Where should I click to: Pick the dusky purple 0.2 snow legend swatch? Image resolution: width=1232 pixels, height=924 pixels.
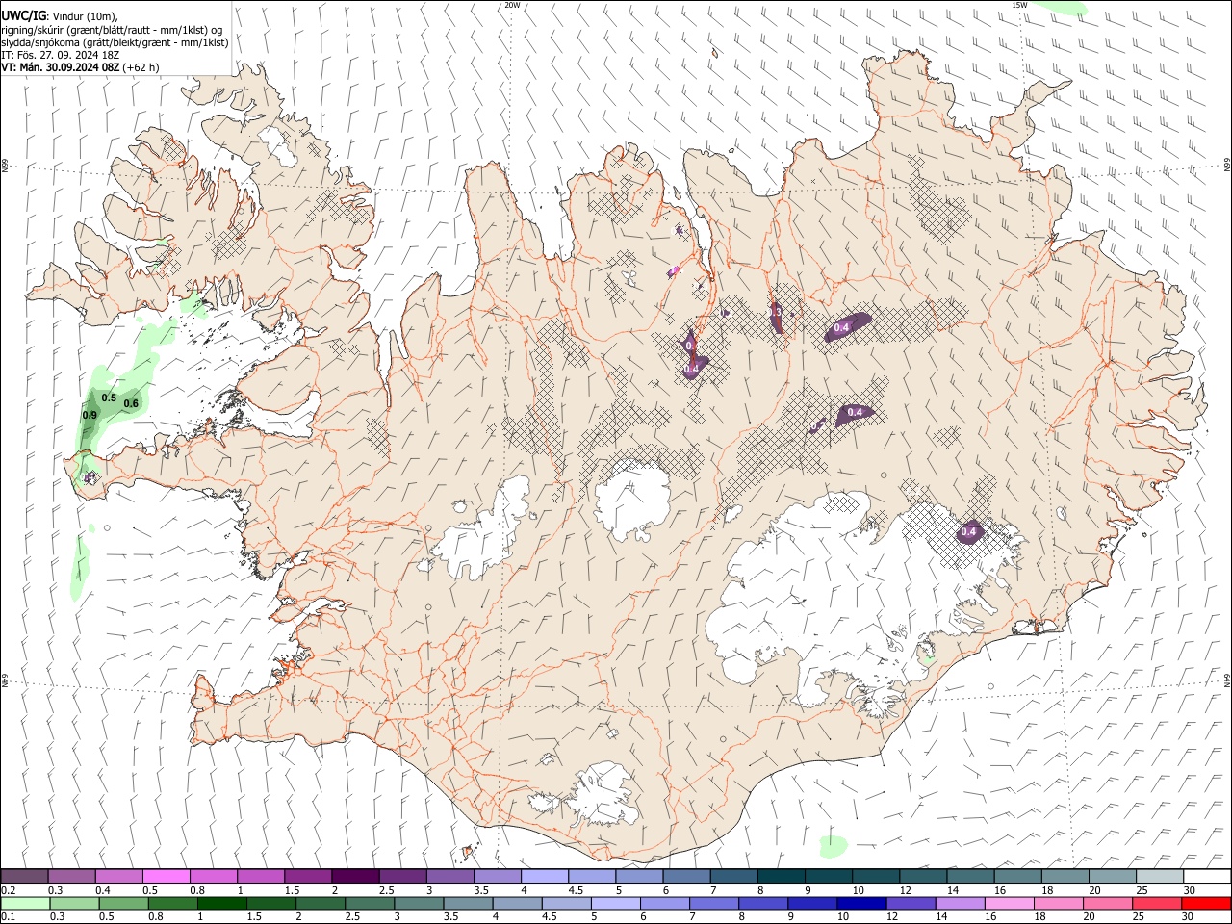pyautogui.click(x=25, y=877)
